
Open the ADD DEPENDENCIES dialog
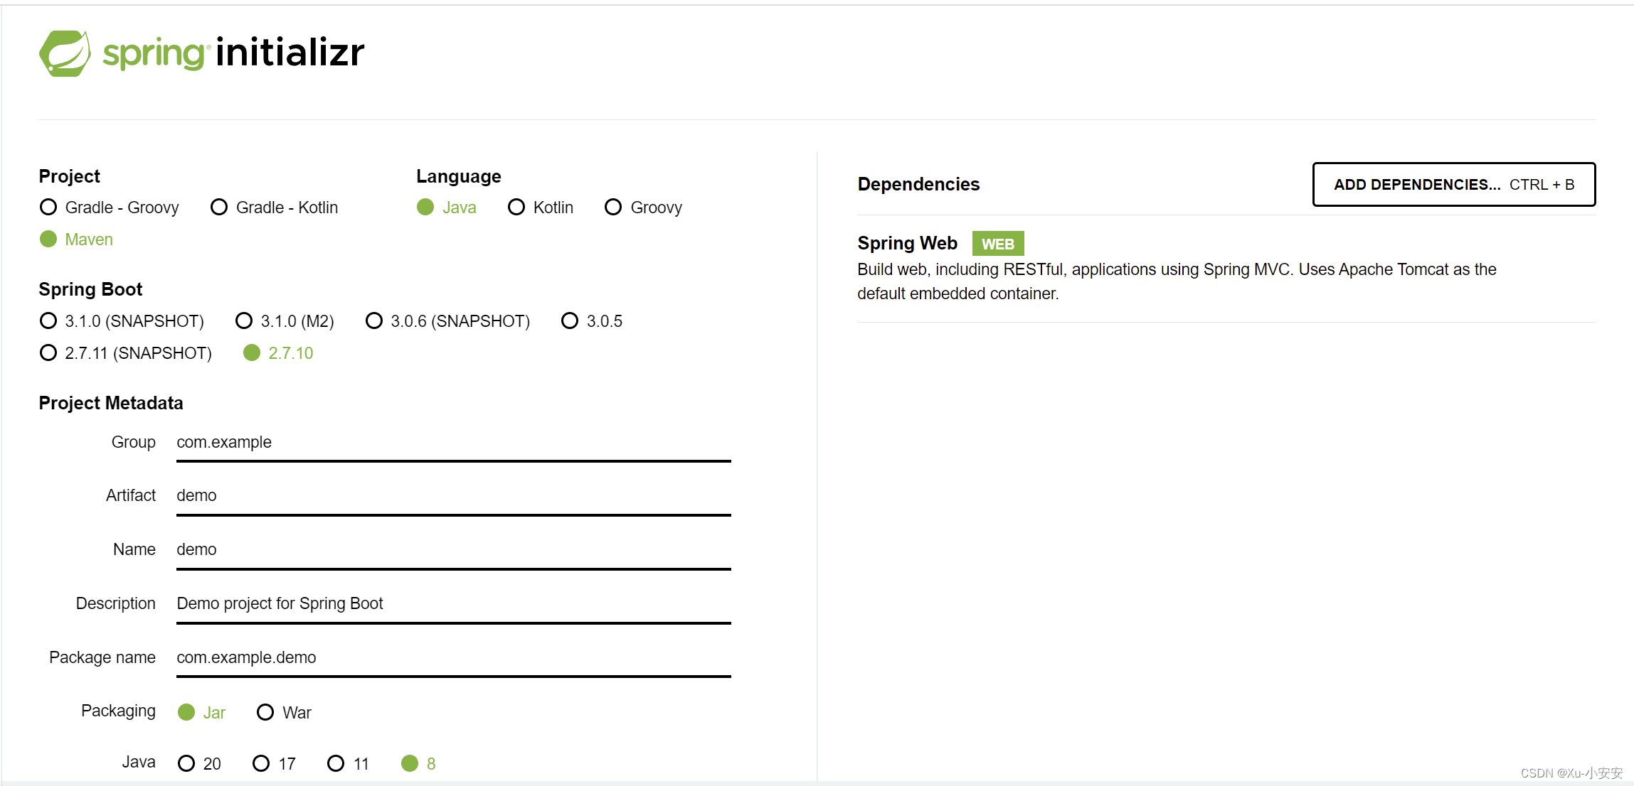click(1453, 184)
